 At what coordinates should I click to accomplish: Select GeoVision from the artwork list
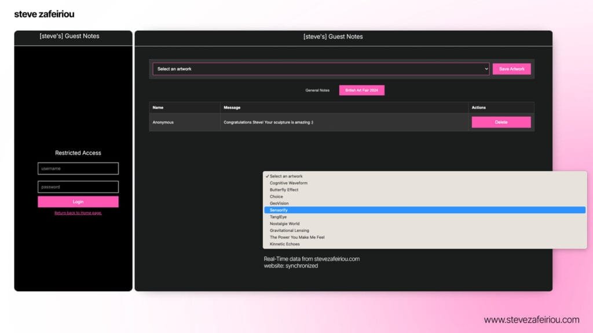425,203
